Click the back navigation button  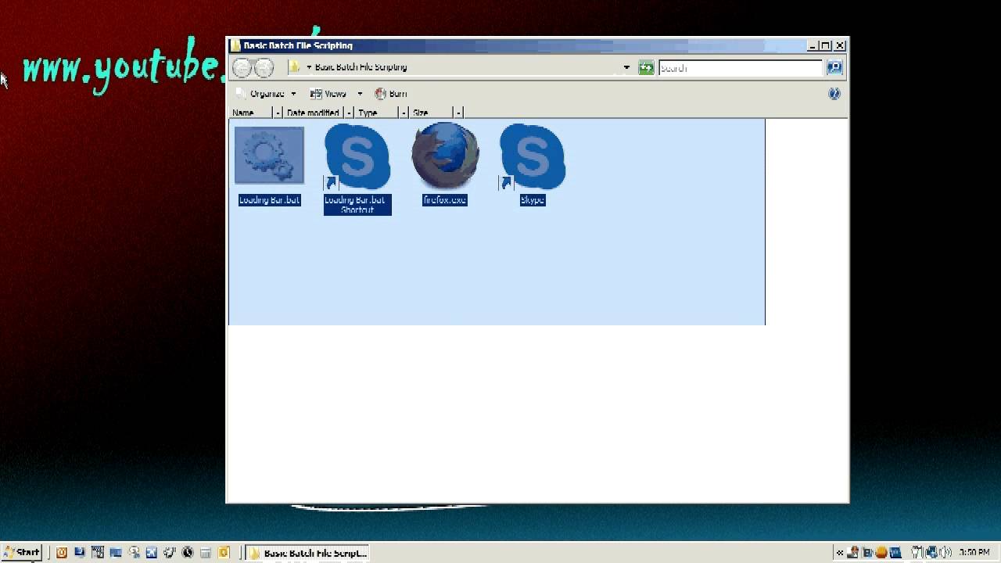pos(242,67)
